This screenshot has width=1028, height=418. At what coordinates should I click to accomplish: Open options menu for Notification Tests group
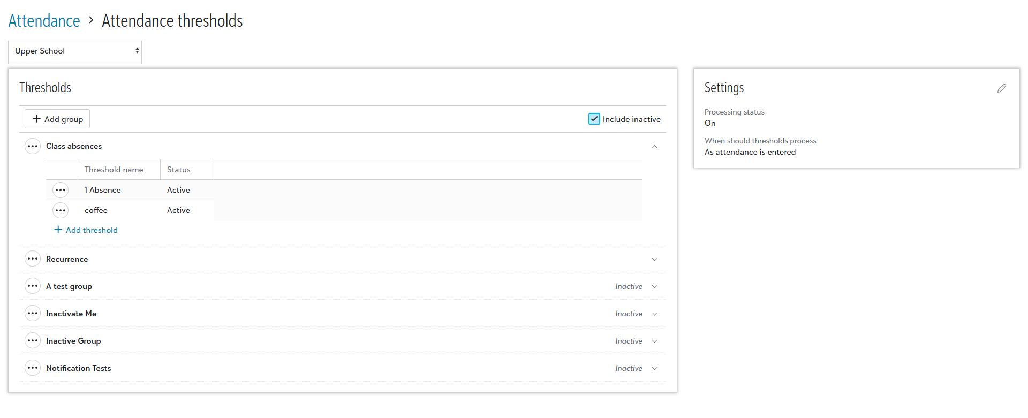click(x=33, y=368)
